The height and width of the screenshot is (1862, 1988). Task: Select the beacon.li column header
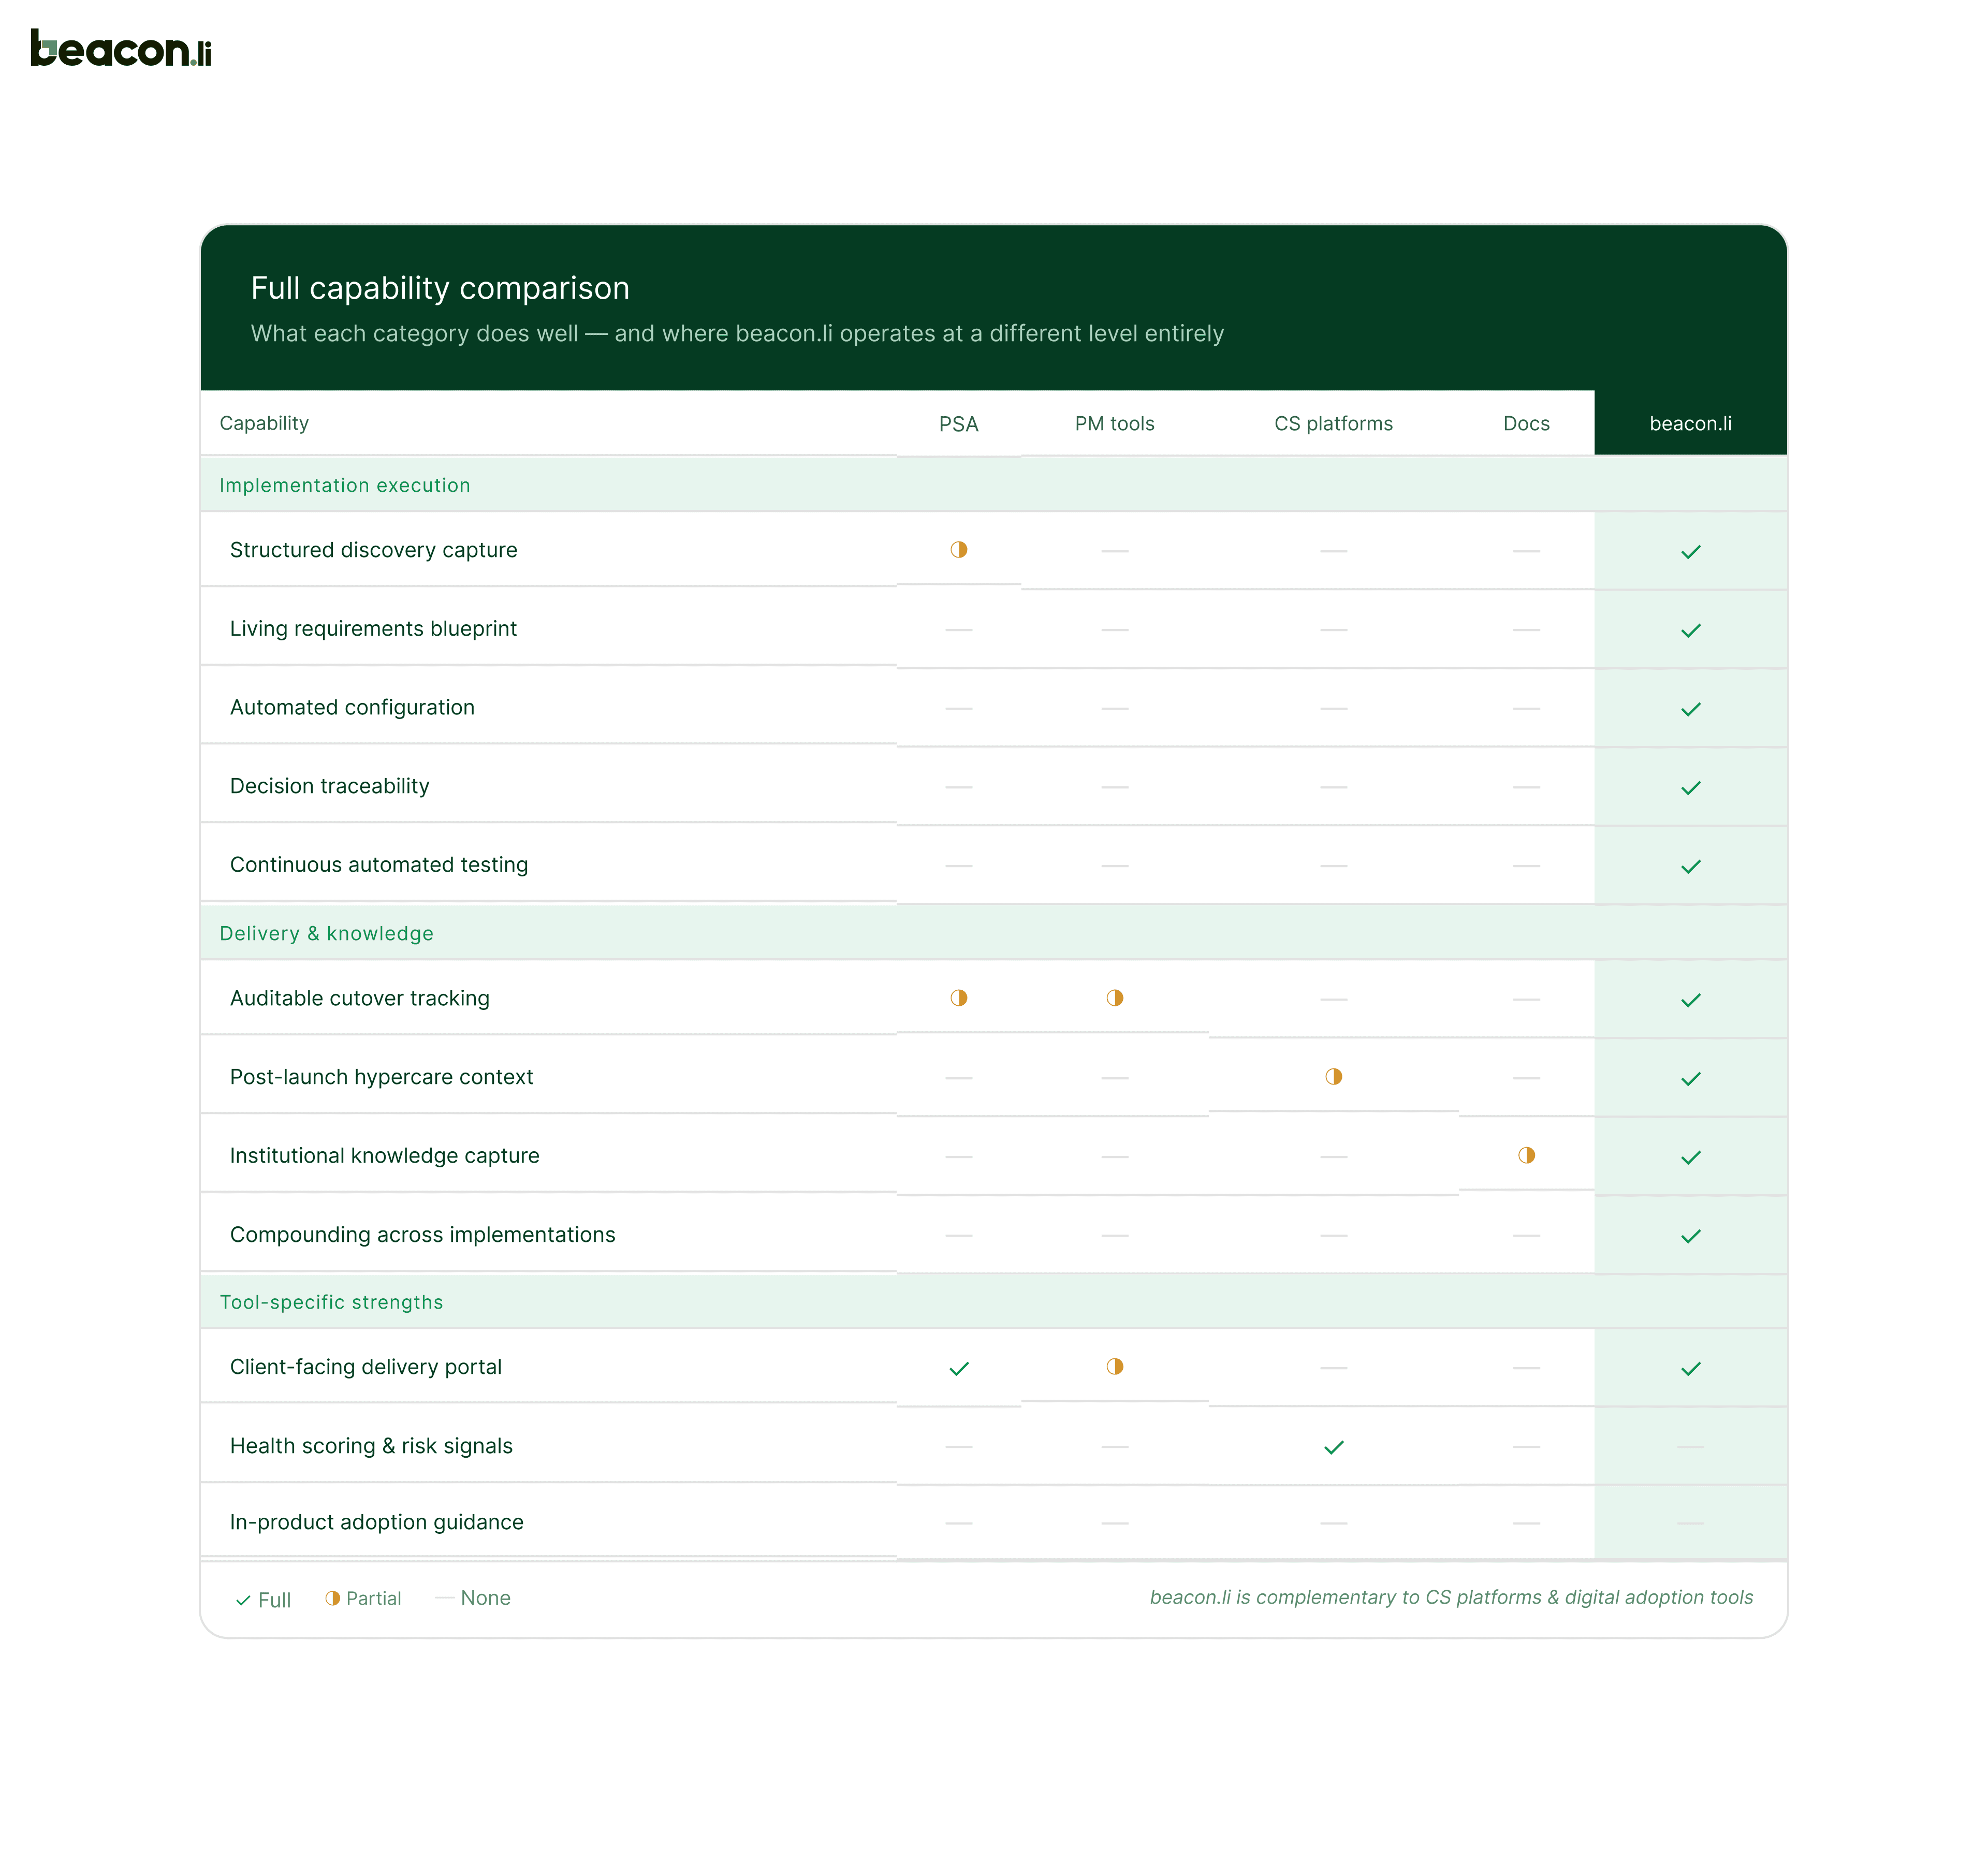[x=1690, y=423]
